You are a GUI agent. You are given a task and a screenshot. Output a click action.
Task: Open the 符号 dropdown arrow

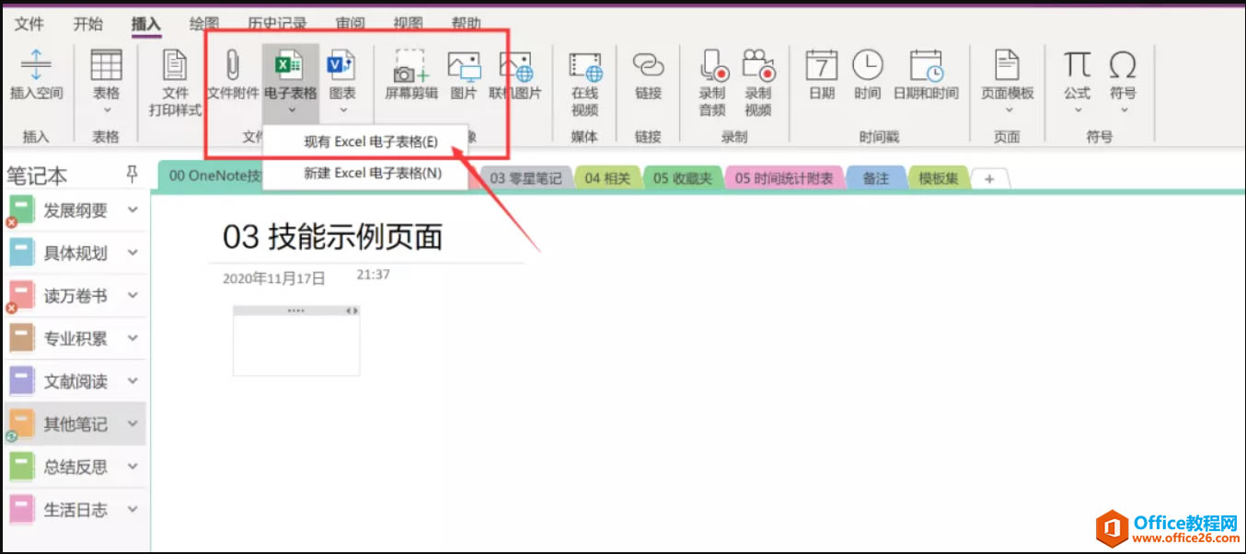(1123, 109)
